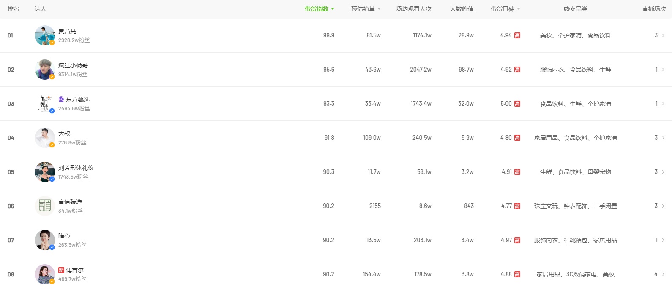Click the 高 badge beside 4.80 rating
The width and height of the screenshot is (672, 289).
(517, 138)
